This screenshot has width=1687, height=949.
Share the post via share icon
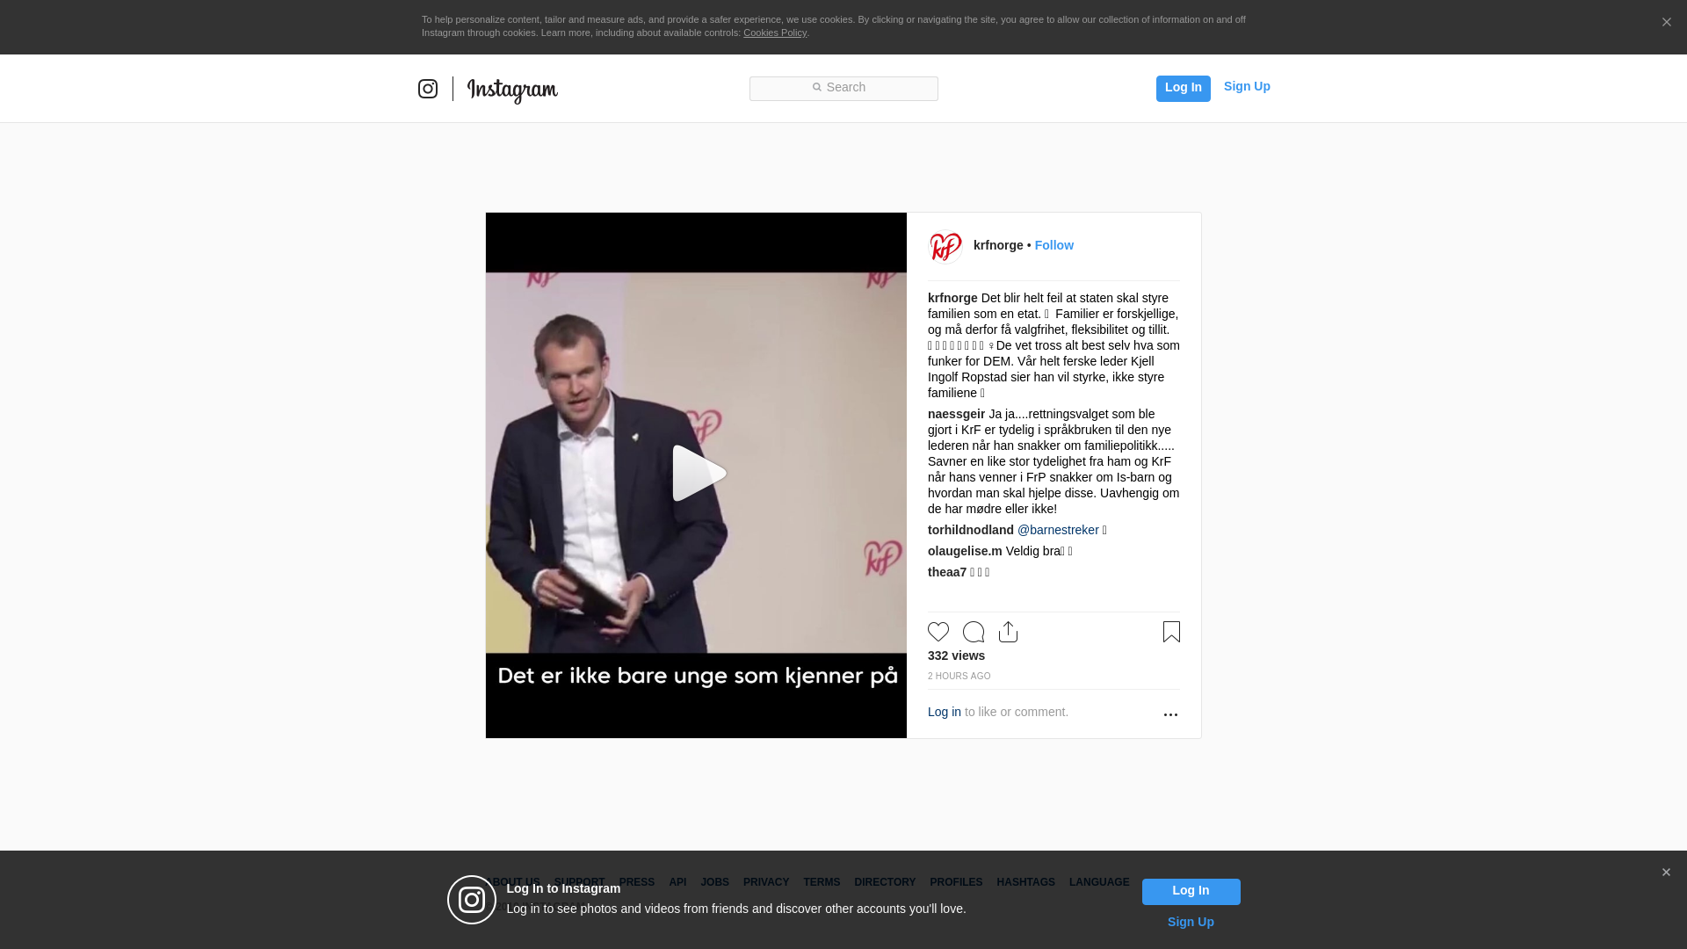tap(1009, 632)
